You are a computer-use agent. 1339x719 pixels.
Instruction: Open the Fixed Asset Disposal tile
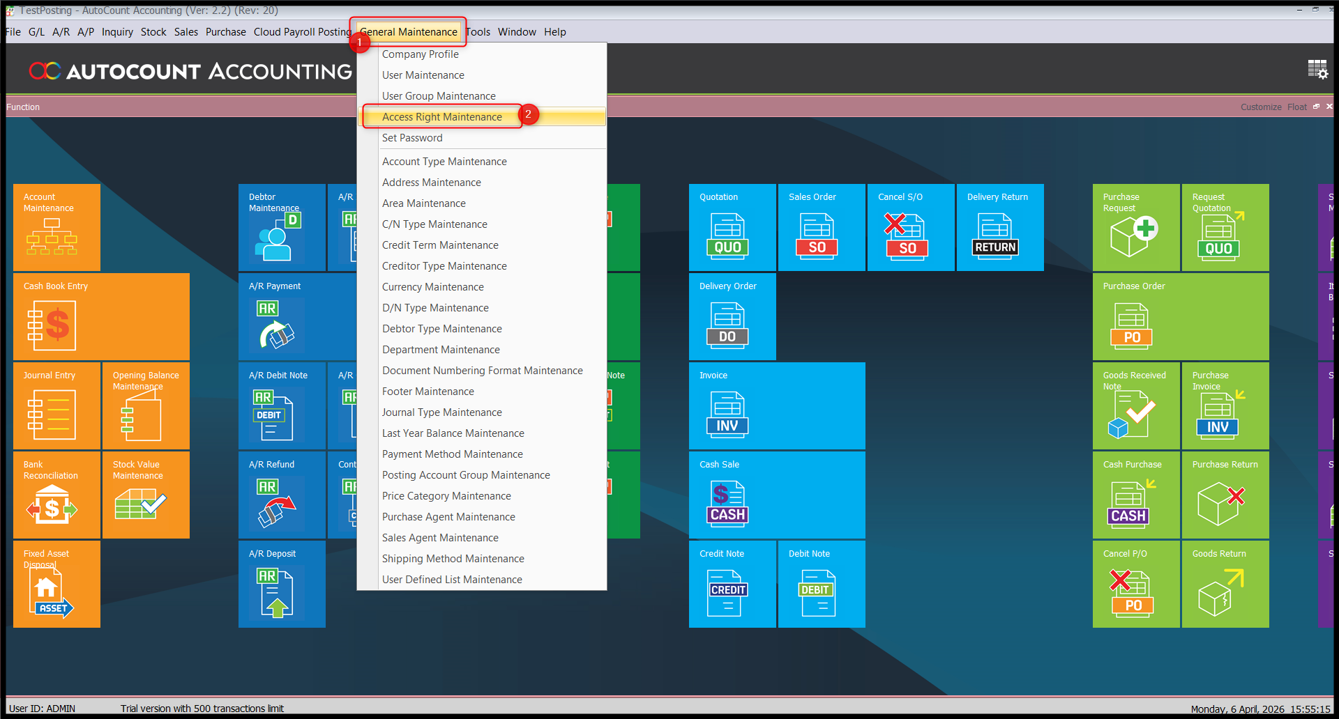[x=56, y=584]
